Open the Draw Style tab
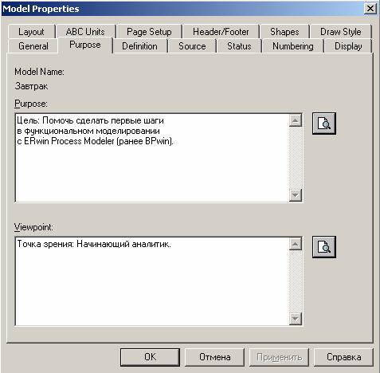380x373 pixels. pyautogui.click(x=341, y=32)
